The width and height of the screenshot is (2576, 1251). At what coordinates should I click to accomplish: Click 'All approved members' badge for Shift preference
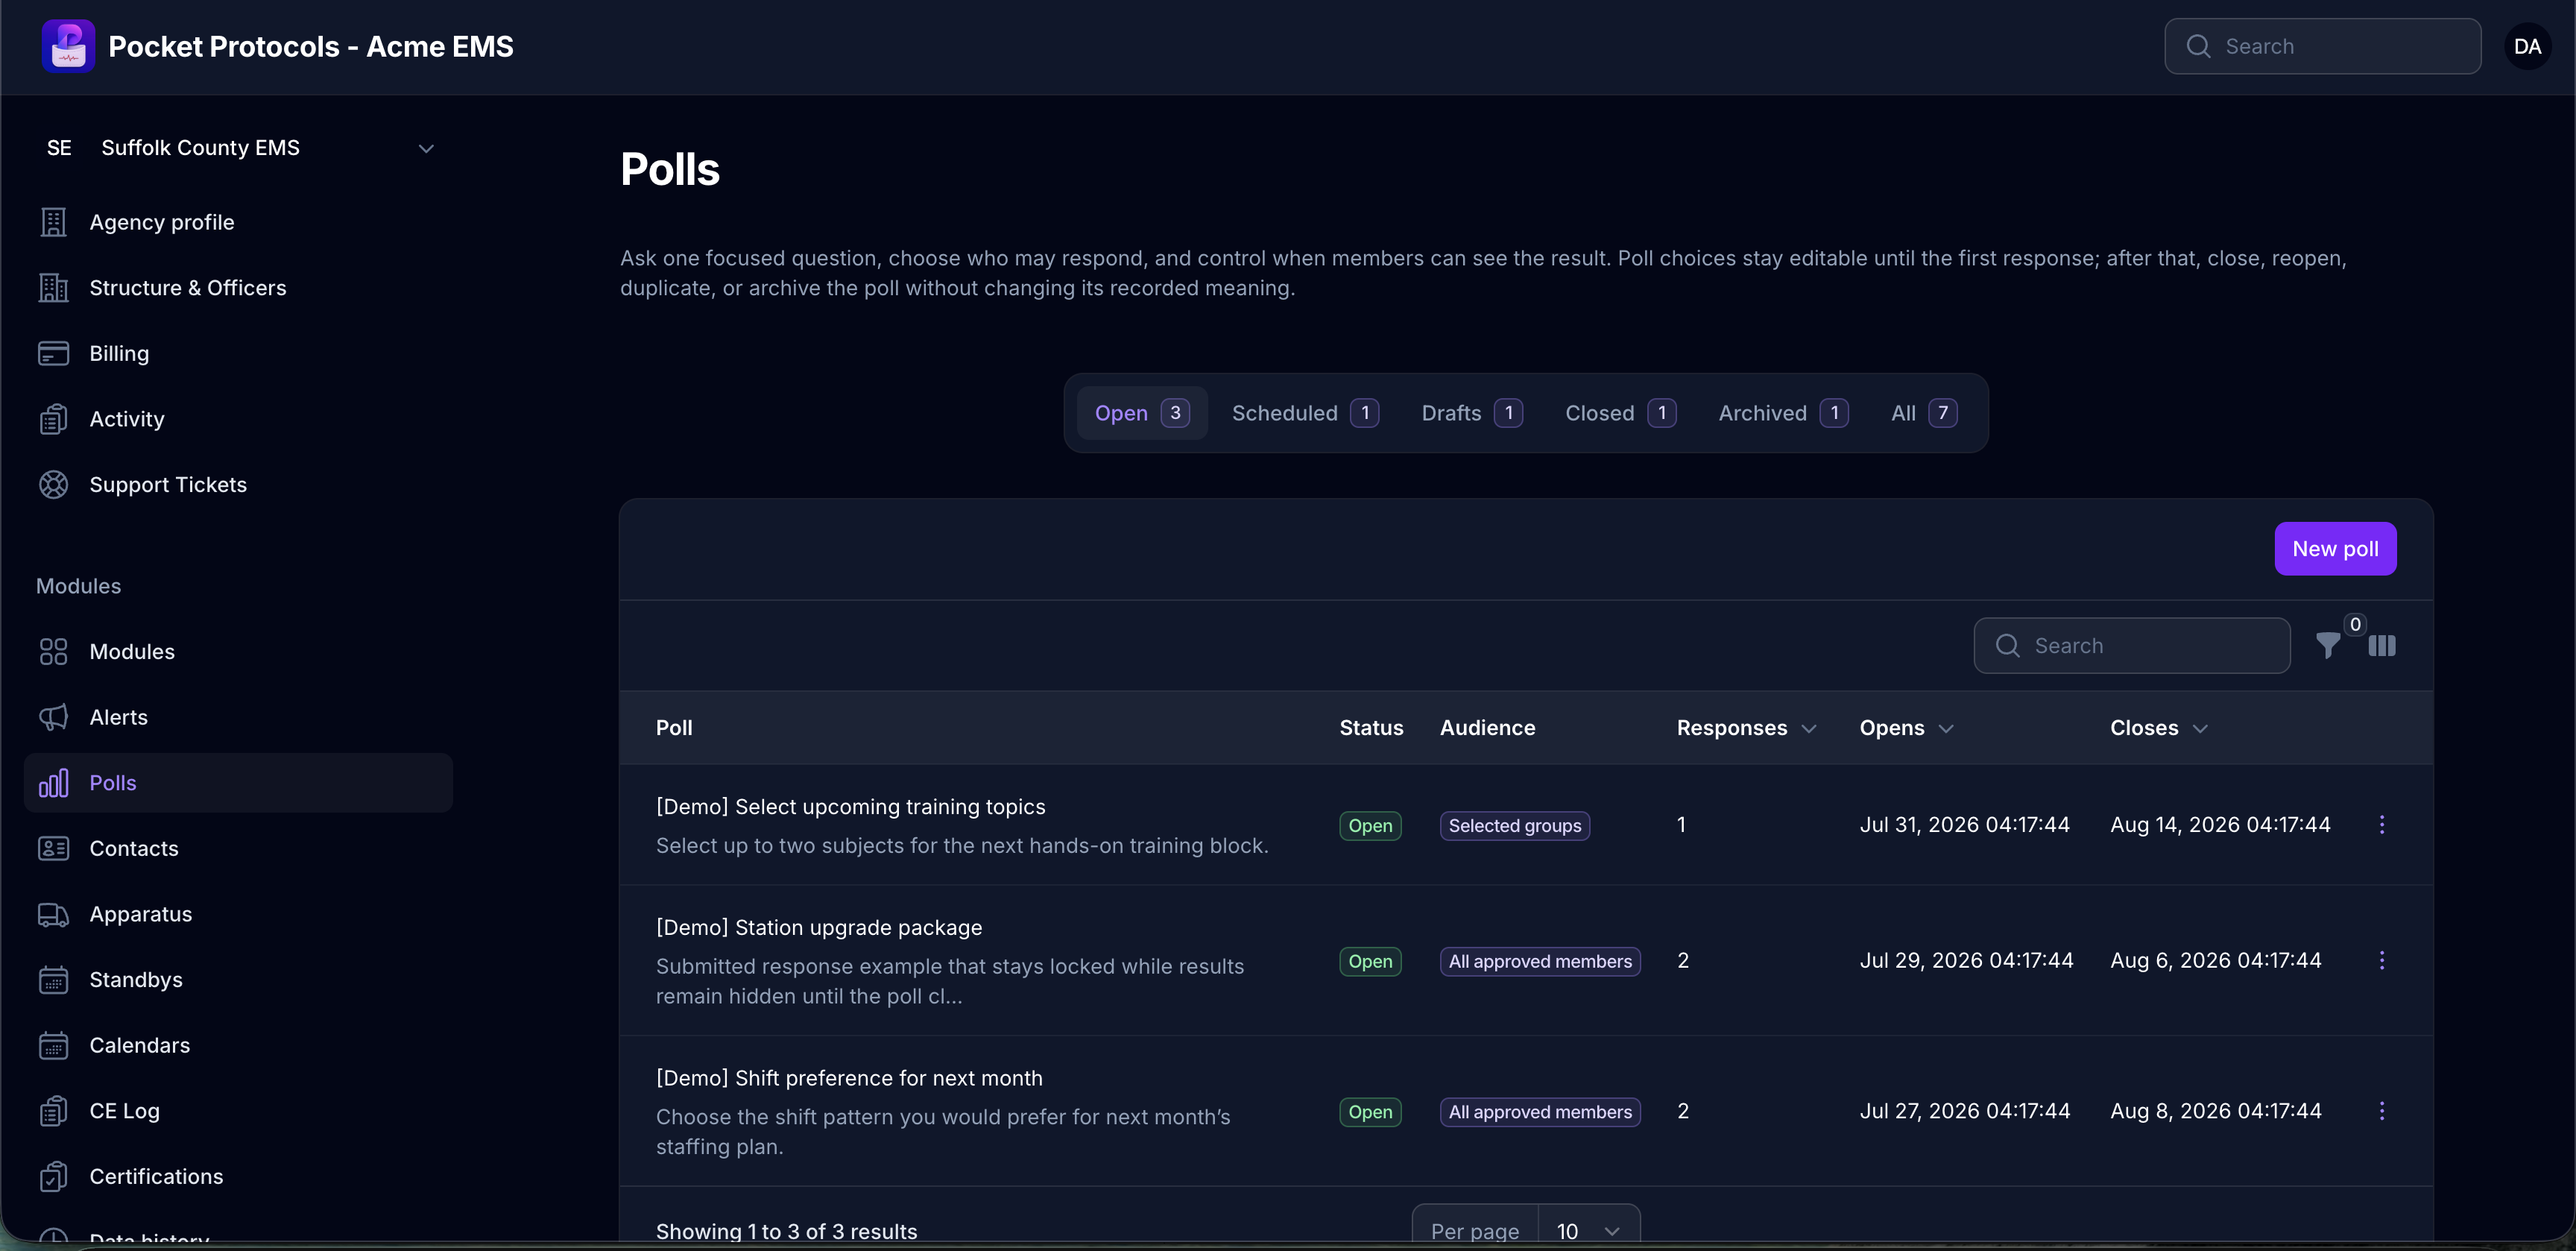pos(1540,1112)
